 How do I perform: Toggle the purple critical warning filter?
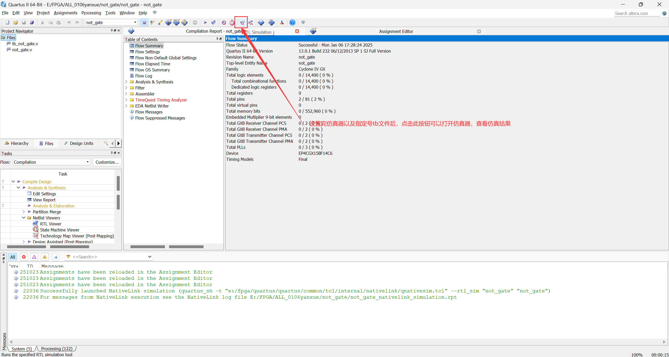[x=34, y=257]
